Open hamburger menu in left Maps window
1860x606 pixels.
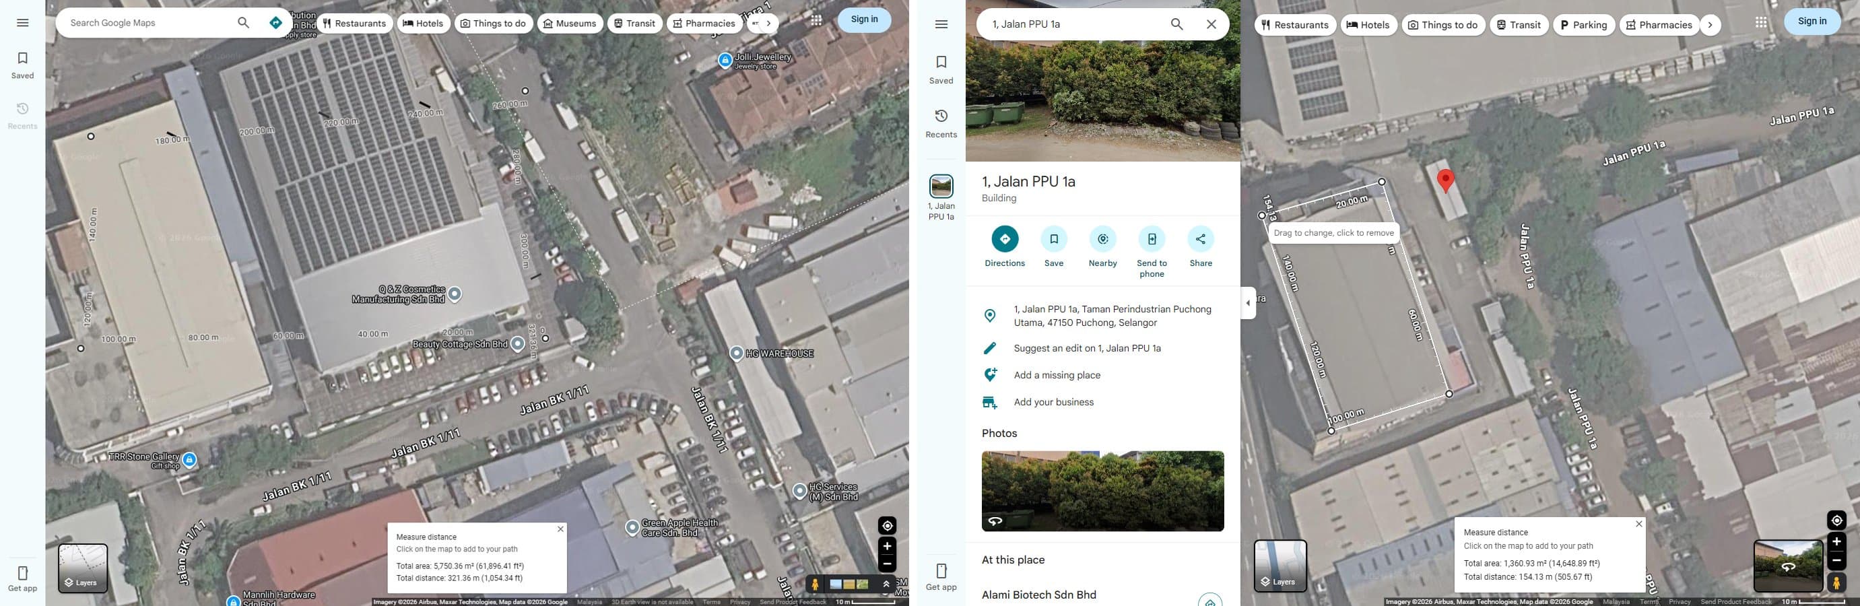(22, 23)
